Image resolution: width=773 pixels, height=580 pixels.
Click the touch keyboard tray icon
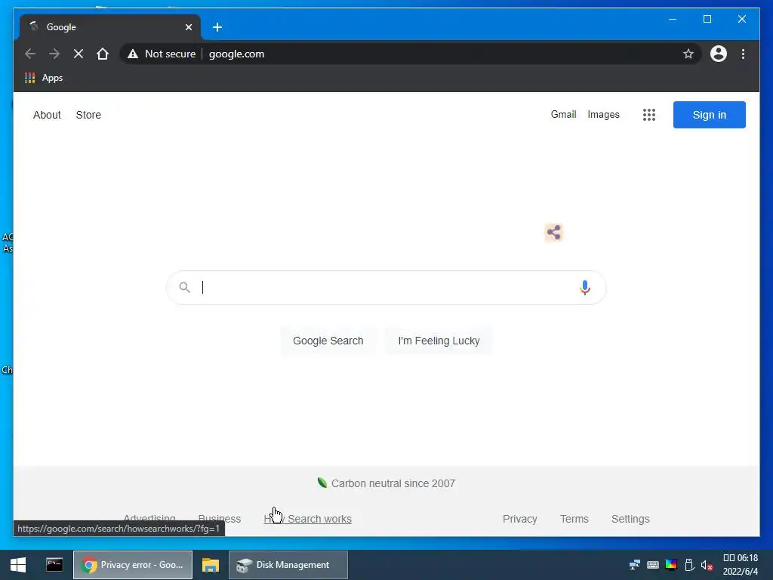(653, 565)
